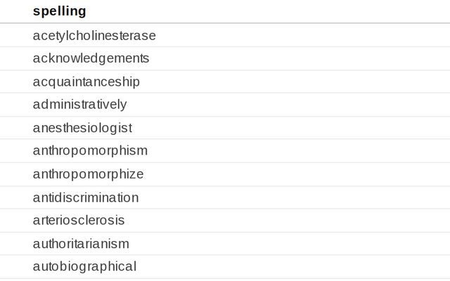Click the word starting with 'art'

tap(79, 221)
